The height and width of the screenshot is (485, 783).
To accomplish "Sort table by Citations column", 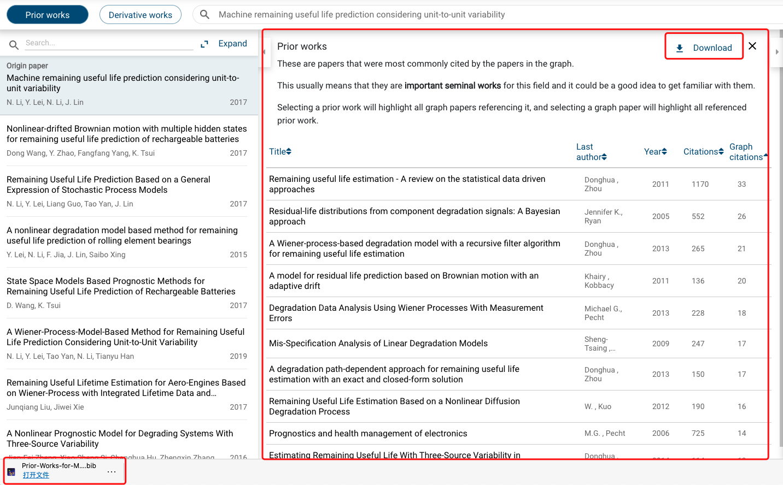I will tap(703, 151).
